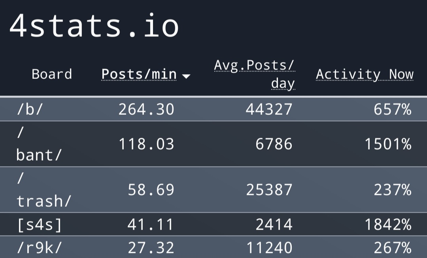Screen dimensions: 427x258
Task: Select the 264.30 posts/min cell
Action: click(146, 109)
